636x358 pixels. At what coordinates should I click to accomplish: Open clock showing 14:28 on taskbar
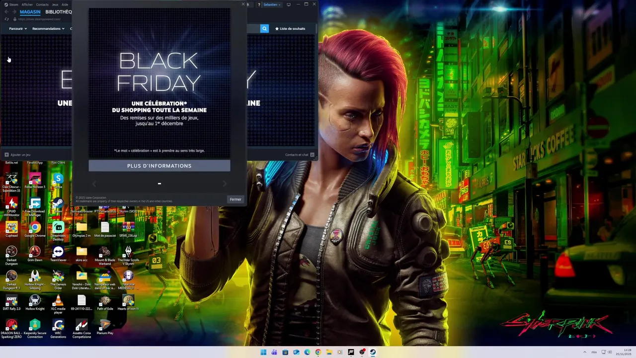click(x=623, y=352)
